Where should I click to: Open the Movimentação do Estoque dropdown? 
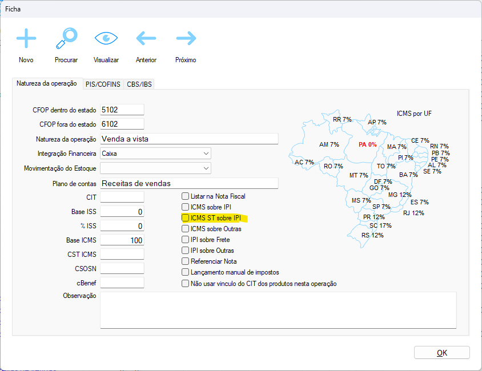206,168
